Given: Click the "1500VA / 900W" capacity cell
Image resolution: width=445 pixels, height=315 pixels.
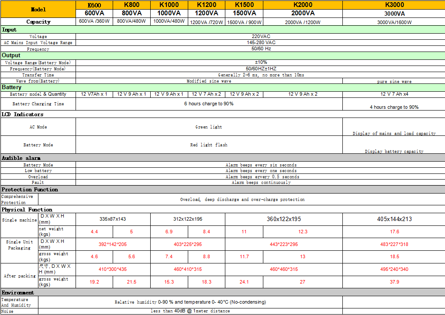Looking at the screenshot, I should (244, 22).
